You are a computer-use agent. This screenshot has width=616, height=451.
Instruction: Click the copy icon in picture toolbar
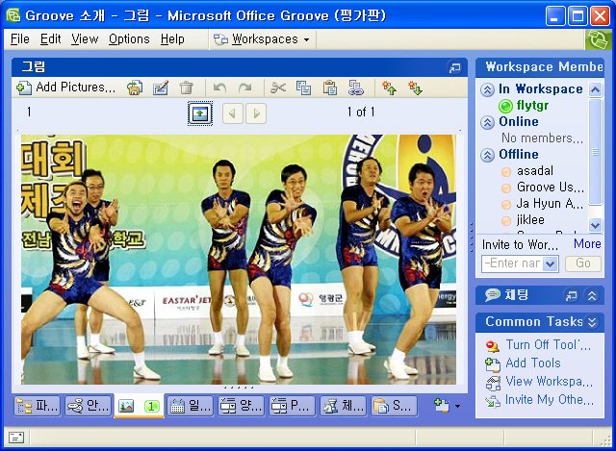[x=304, y=88]
